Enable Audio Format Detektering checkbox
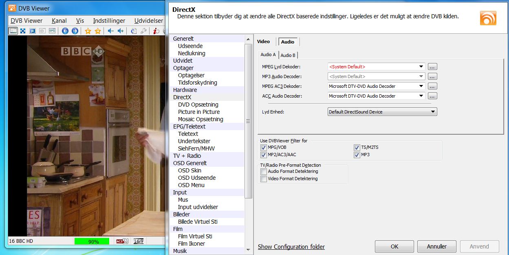This screenshot has height=255, width=509. pos(264,172)
